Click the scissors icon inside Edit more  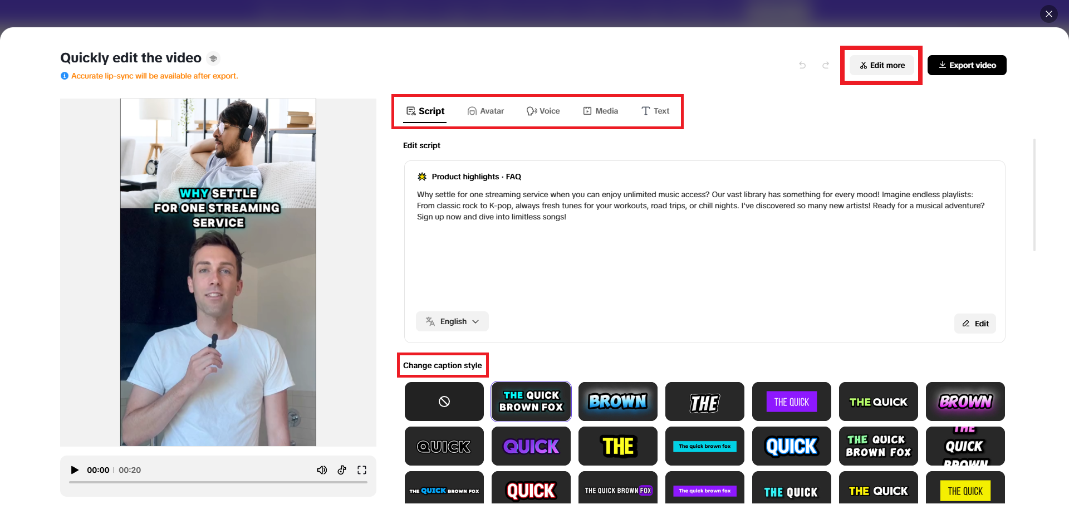[863, 65]
